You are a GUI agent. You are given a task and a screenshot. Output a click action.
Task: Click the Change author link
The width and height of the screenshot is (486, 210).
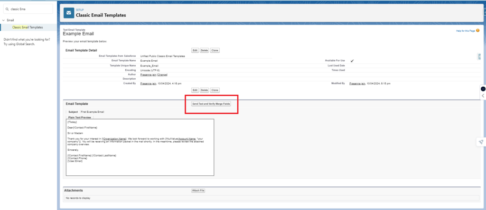(162, 74)
